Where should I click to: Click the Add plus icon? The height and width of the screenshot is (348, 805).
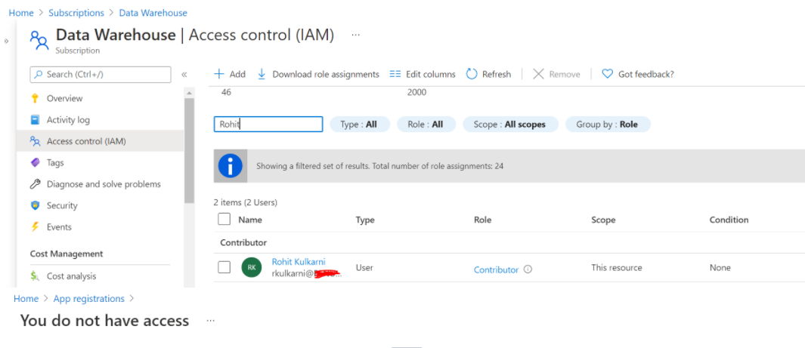click(x=219, y=74)
